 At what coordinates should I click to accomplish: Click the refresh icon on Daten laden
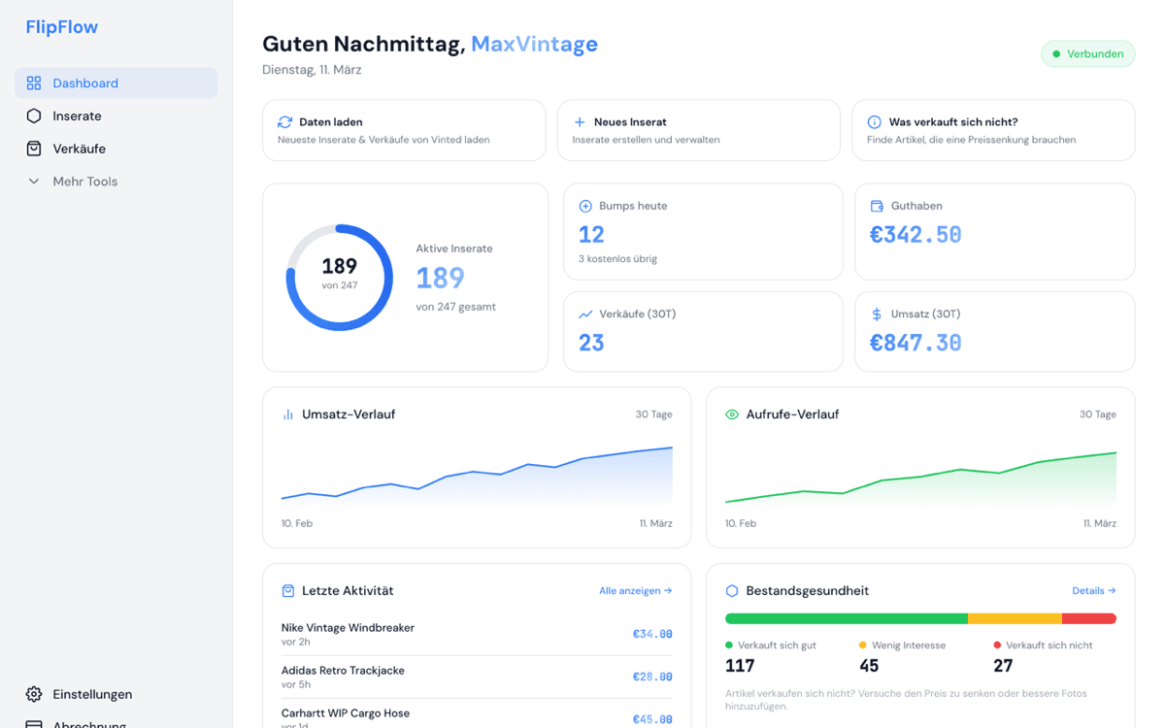point(284,122)
